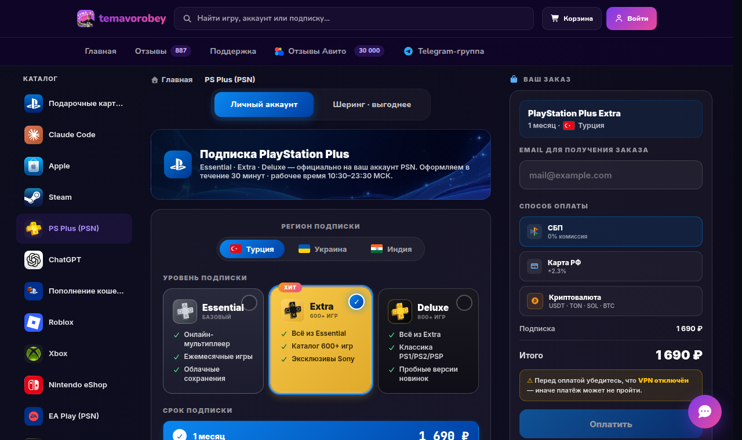This screenshot has width=742, height=440.
Task: Open Claude Code catalog icon
Action: (x=34, y=135)
